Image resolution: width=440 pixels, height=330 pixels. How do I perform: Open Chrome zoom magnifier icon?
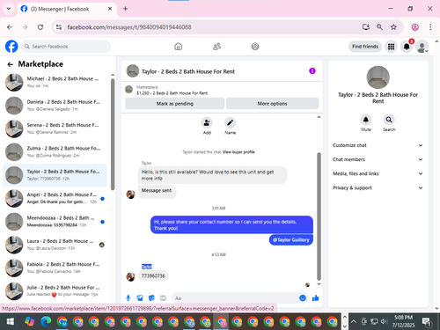point(379,27)
